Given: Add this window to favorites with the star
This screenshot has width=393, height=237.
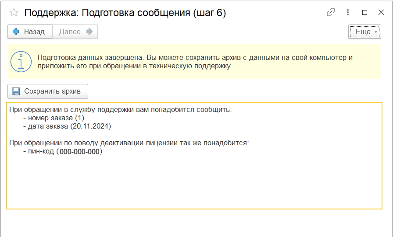Looking at the screenshot, I should pos(14,13).
